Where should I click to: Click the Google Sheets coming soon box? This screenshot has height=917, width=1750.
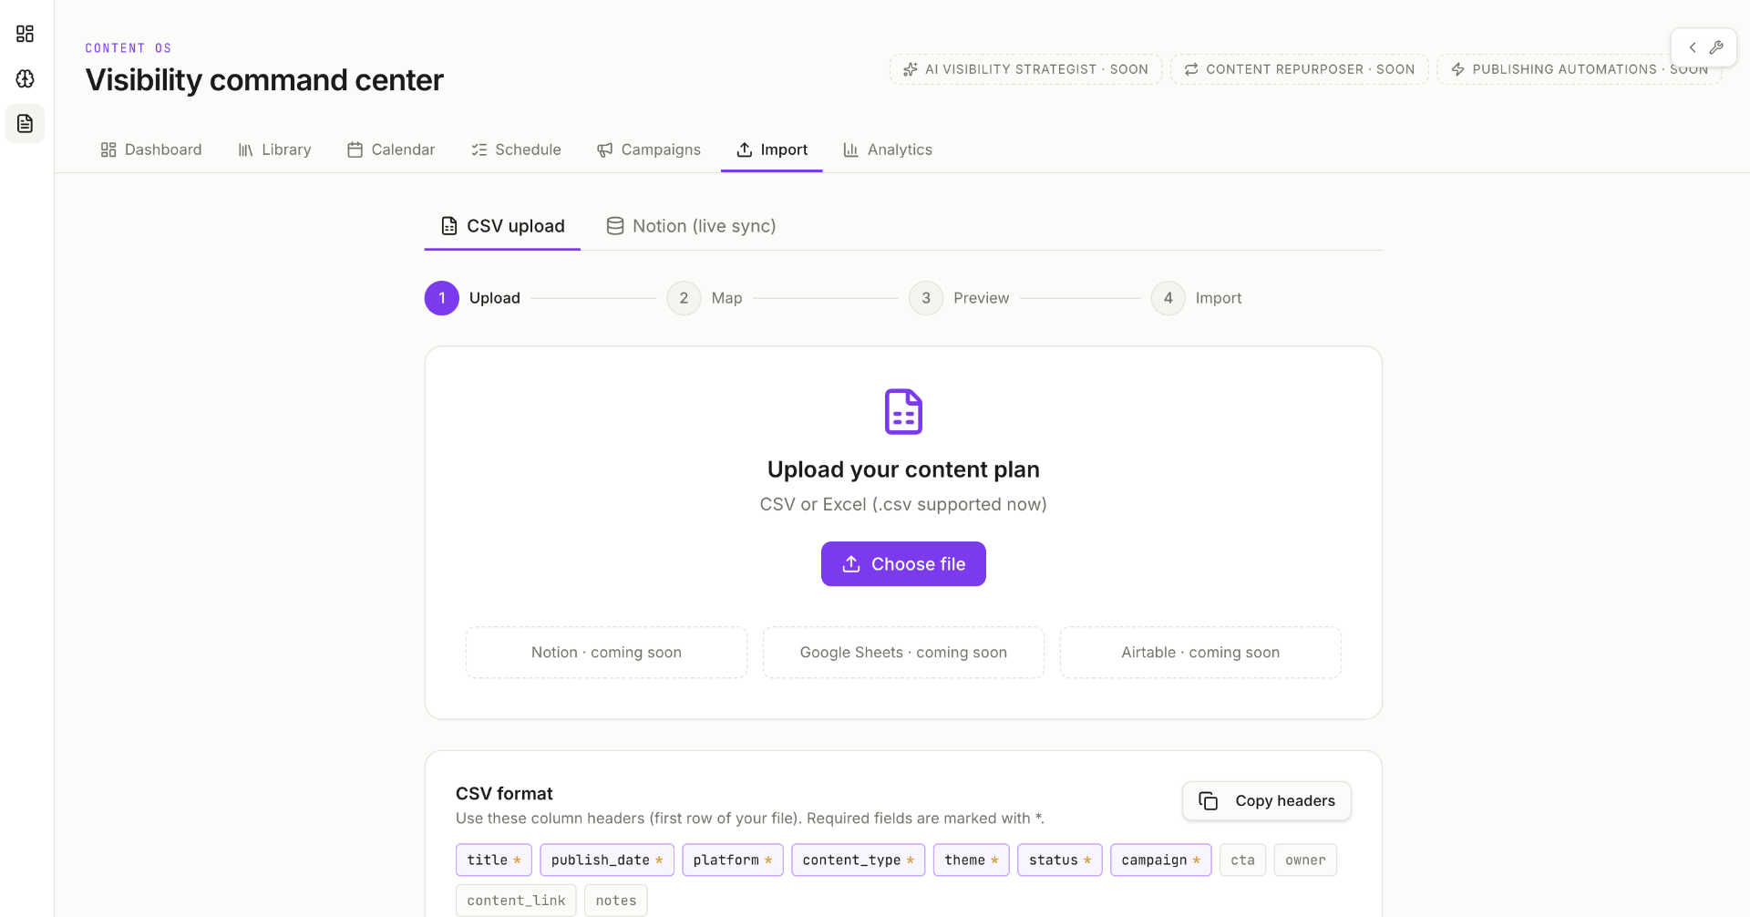pyautogui.click(x=903, y=653)
